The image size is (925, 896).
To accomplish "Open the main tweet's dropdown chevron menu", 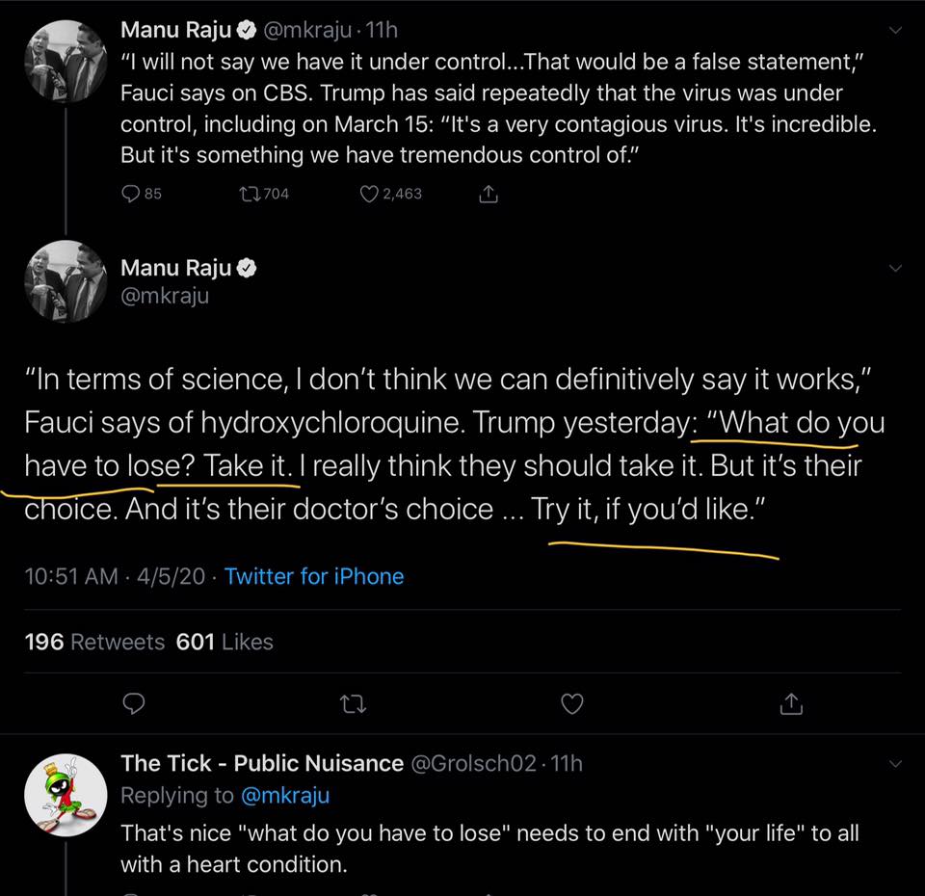I will coord(896,268).
